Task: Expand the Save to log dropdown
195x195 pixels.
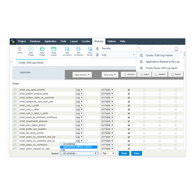Action: [x=110, y=75]
